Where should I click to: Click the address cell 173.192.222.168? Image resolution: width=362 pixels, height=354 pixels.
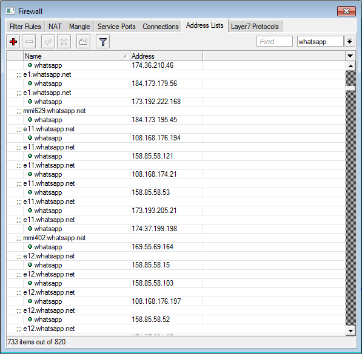166,102
